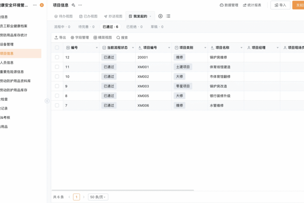Open the 项目名称 column dropdown arrow

[x=241, y=48]
